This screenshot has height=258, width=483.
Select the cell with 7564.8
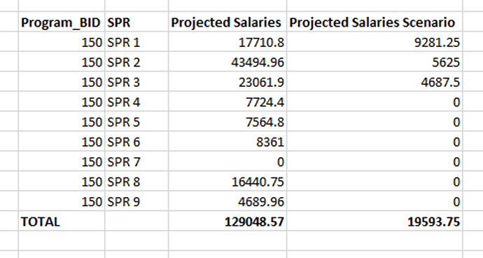(x=227, y=122)
